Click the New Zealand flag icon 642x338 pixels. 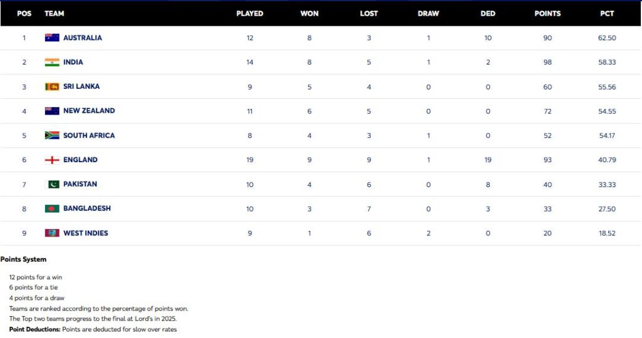click(52, 111)
